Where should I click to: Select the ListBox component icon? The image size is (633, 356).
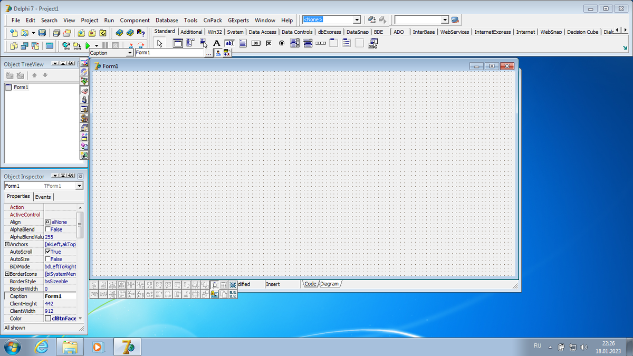click(295, 43)
